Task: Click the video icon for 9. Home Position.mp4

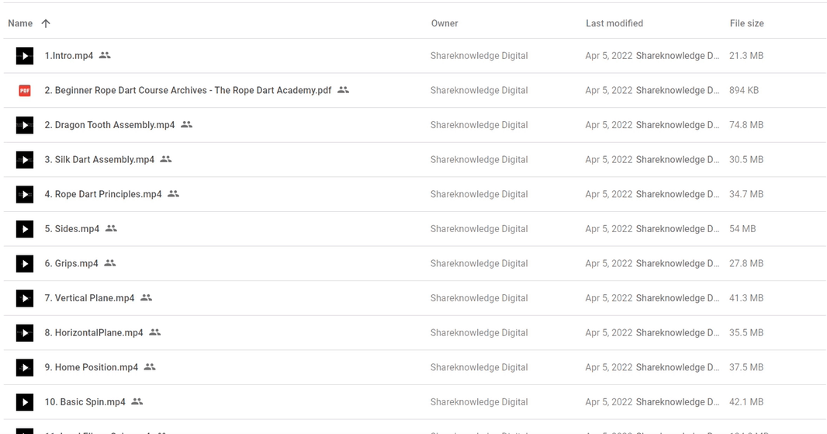Action: coord(24,367)
